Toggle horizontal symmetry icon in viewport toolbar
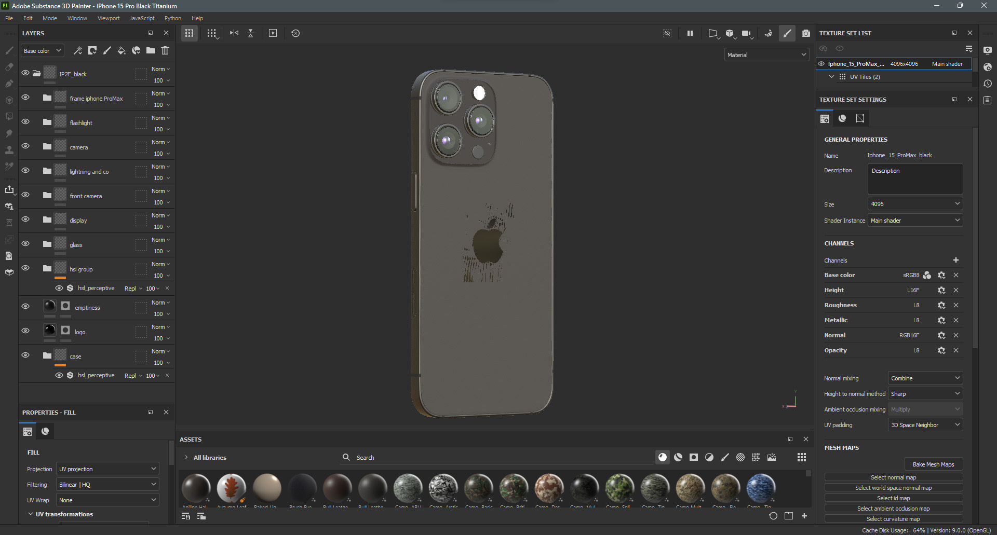The height and width of the screenshot is (535, 997). pos(234,33)
